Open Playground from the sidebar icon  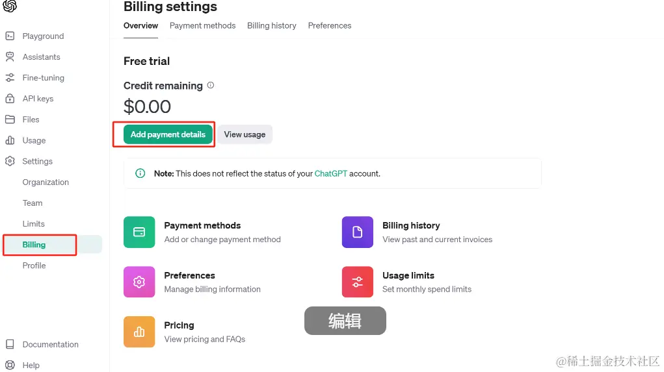pyautogui.click(x=10, y=36)
